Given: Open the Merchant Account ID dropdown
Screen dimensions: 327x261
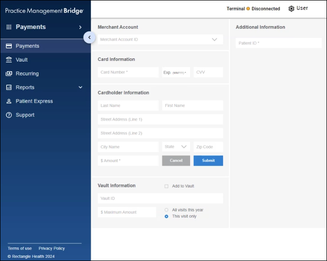Looking at the screenshot, I should [214, 39].
